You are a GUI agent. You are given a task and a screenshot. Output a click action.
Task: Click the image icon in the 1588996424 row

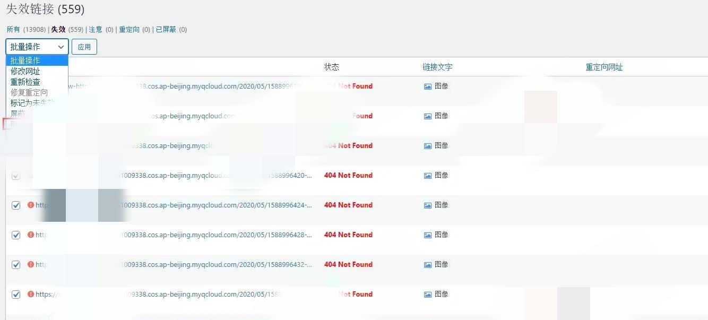tap(428, 205)
